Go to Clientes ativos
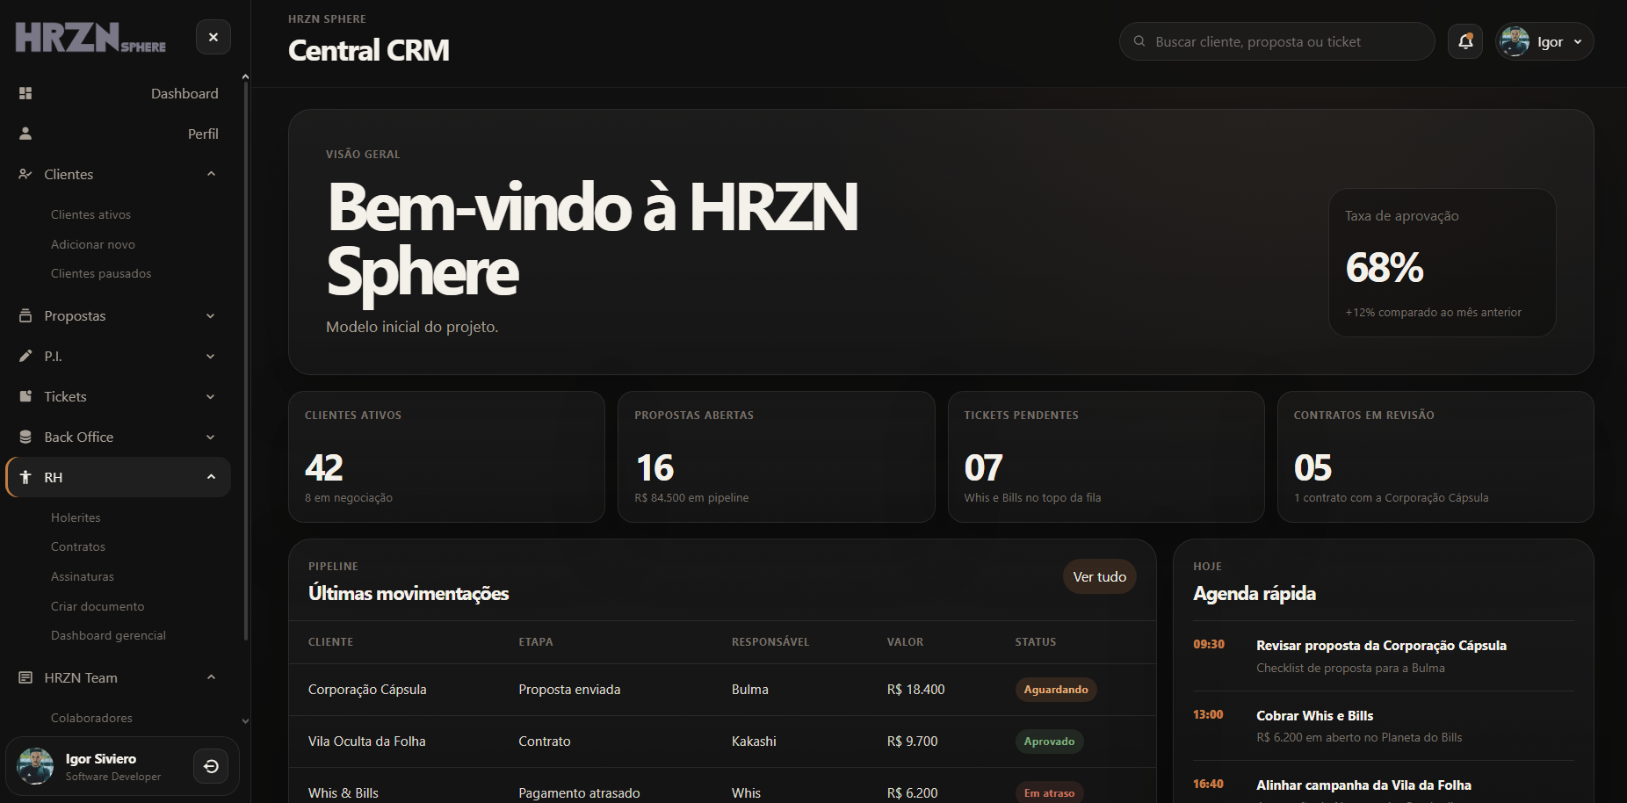The image size is (1627, 803). 90,214
